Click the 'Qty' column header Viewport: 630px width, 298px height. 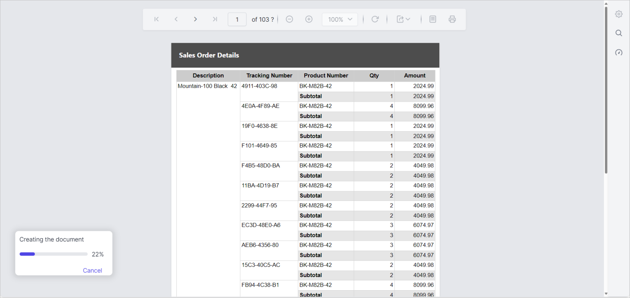click(374, 76)
